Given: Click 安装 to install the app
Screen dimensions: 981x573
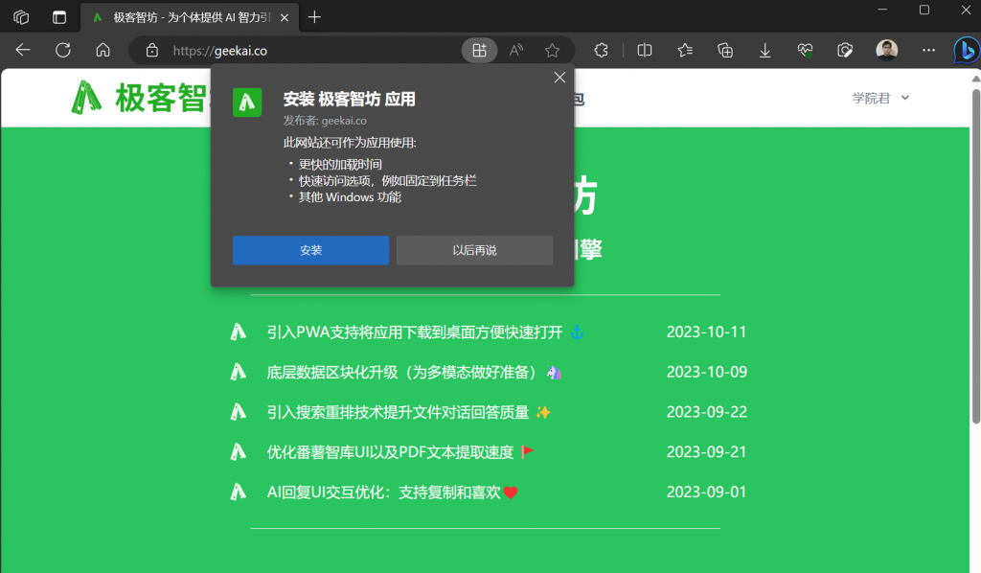Looking at the screenshot, I should [x=311, y=250].
